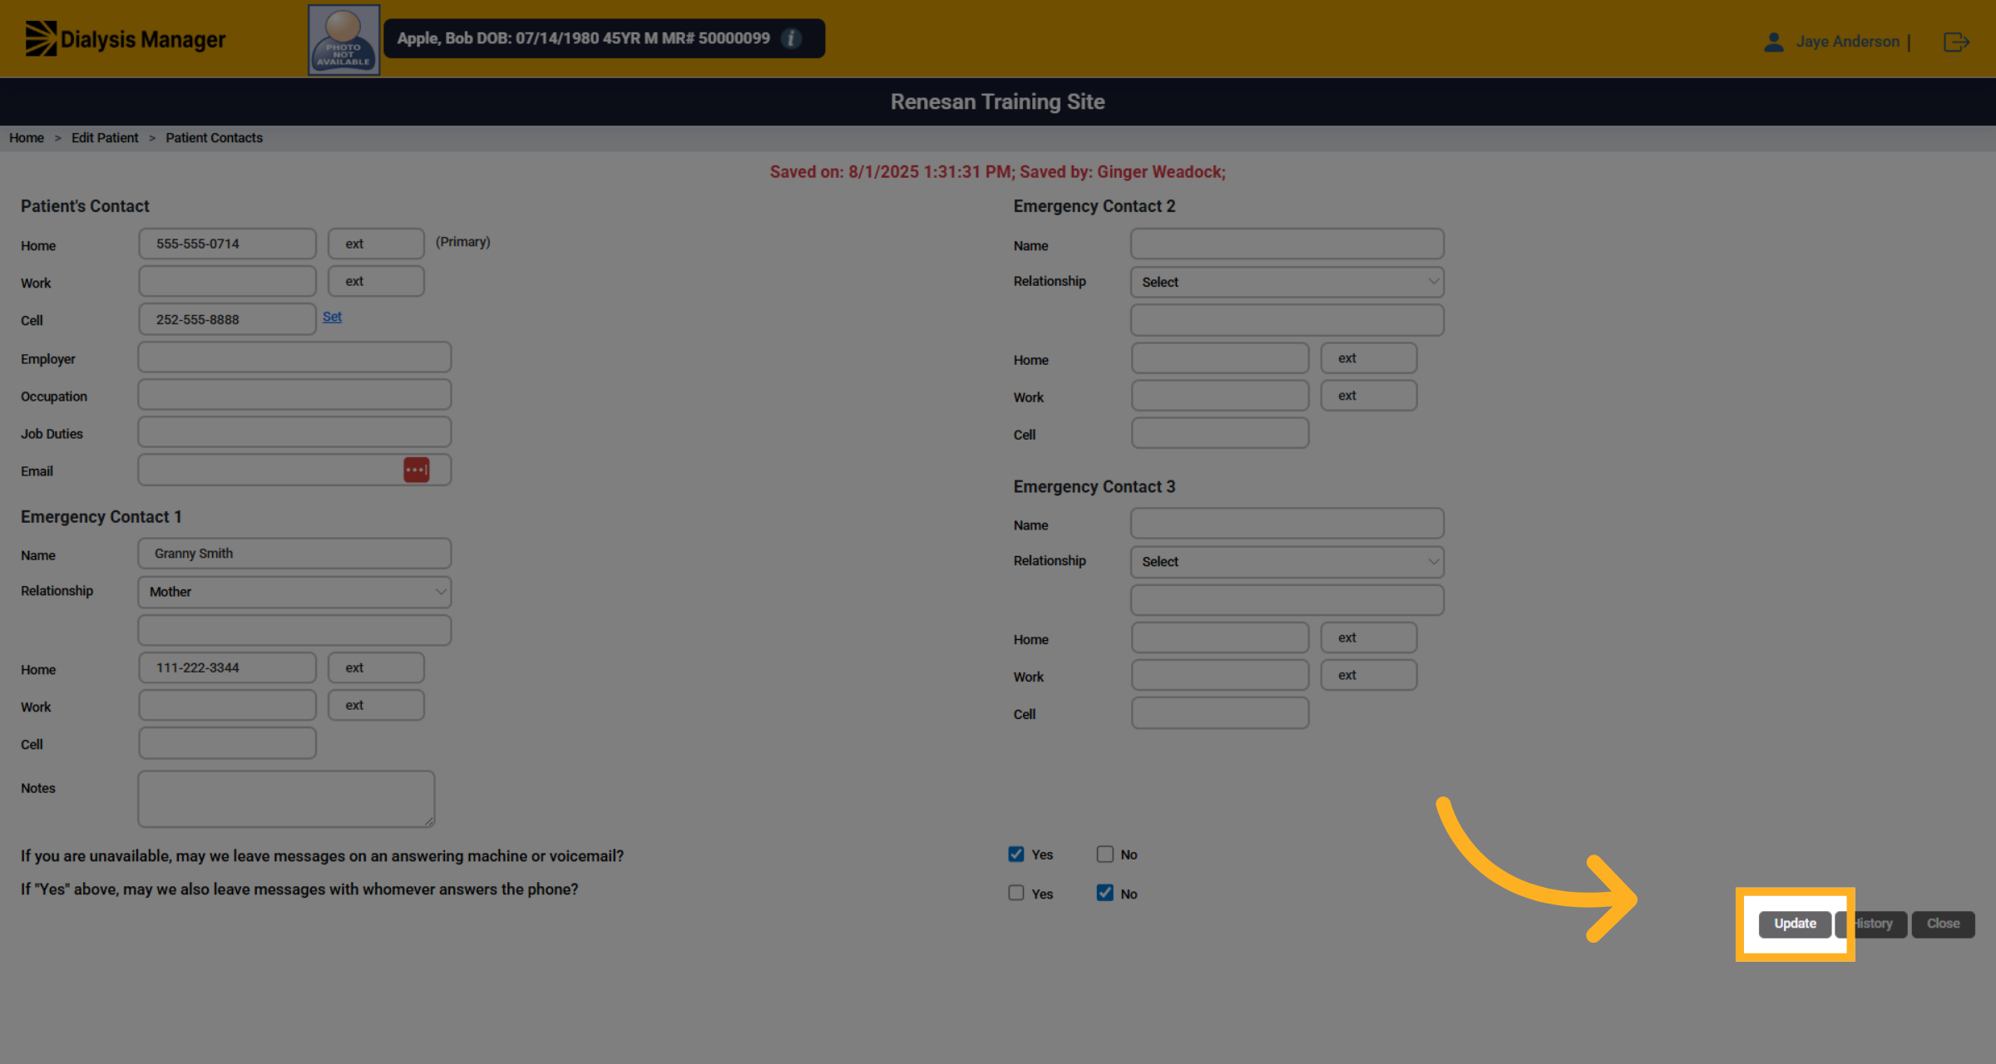The width and height of the screenshot is (1996, 1064).
Task: Click Emergency Contact 2 Home ext field
Action: pos(1369,358)
